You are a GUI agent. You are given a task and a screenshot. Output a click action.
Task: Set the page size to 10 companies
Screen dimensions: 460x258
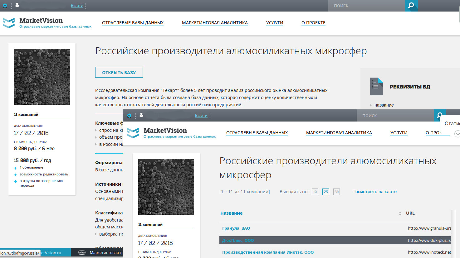click(x=315, y=192)
